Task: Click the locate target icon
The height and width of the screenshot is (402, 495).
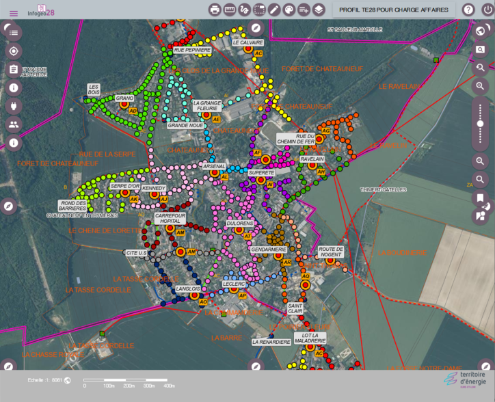Action: coord(14,51)
